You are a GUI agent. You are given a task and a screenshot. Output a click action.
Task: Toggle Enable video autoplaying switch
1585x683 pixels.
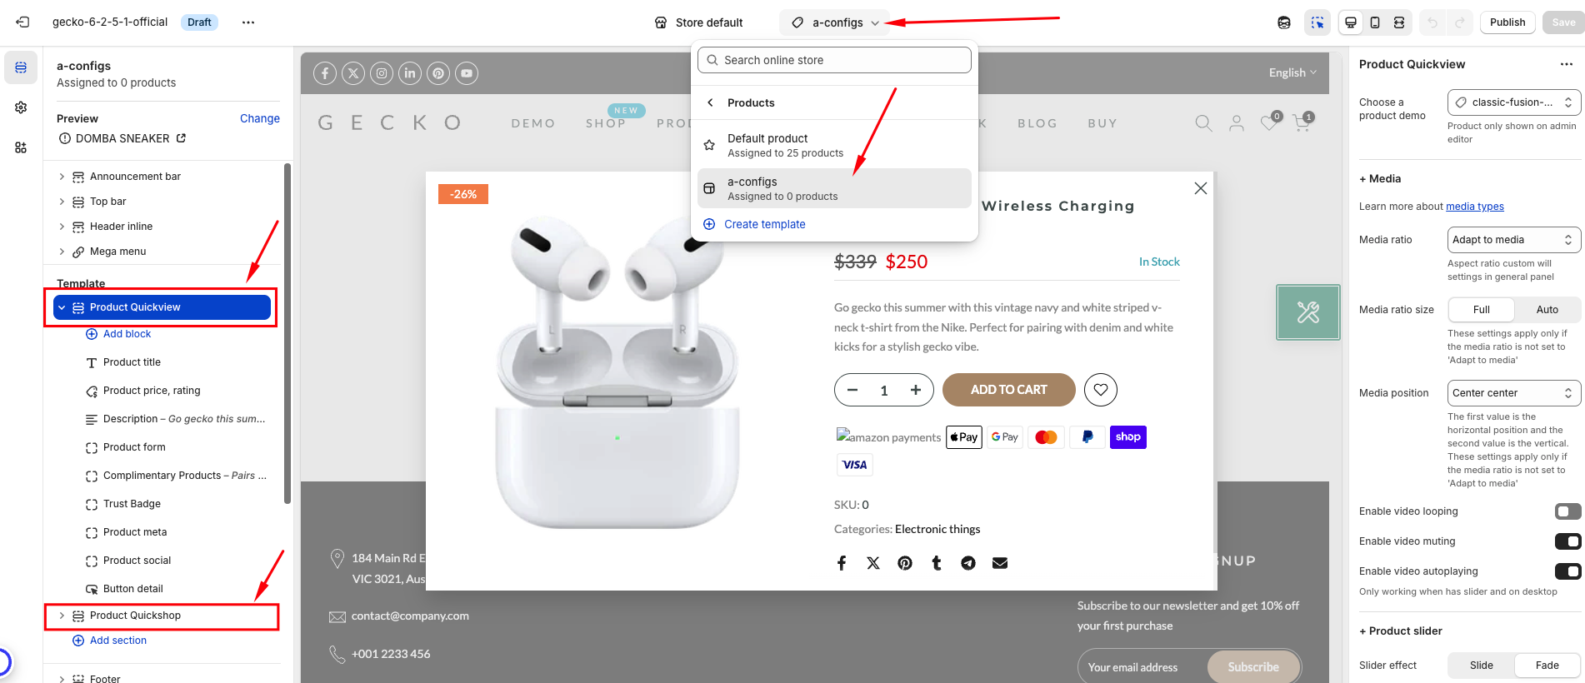coord(1567,571)
